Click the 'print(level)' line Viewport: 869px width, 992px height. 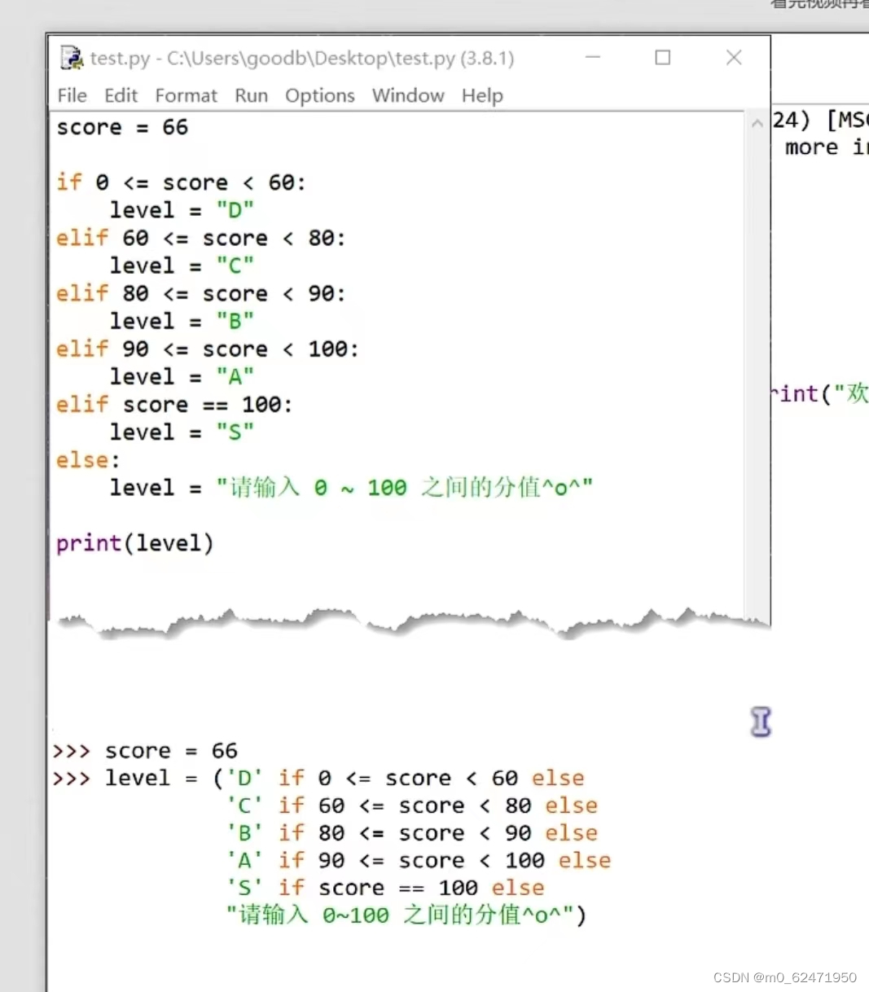134,543
